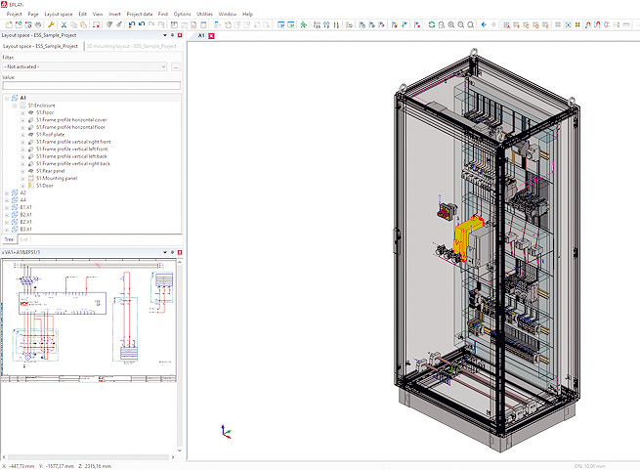Open the Layout space menu
The height and width of the screenshot is (470, 640).
(59, 14)
